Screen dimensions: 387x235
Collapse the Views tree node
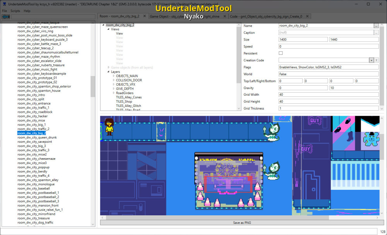108,29
